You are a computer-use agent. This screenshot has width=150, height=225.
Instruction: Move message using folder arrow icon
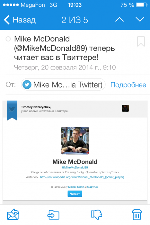pos(53,215)
